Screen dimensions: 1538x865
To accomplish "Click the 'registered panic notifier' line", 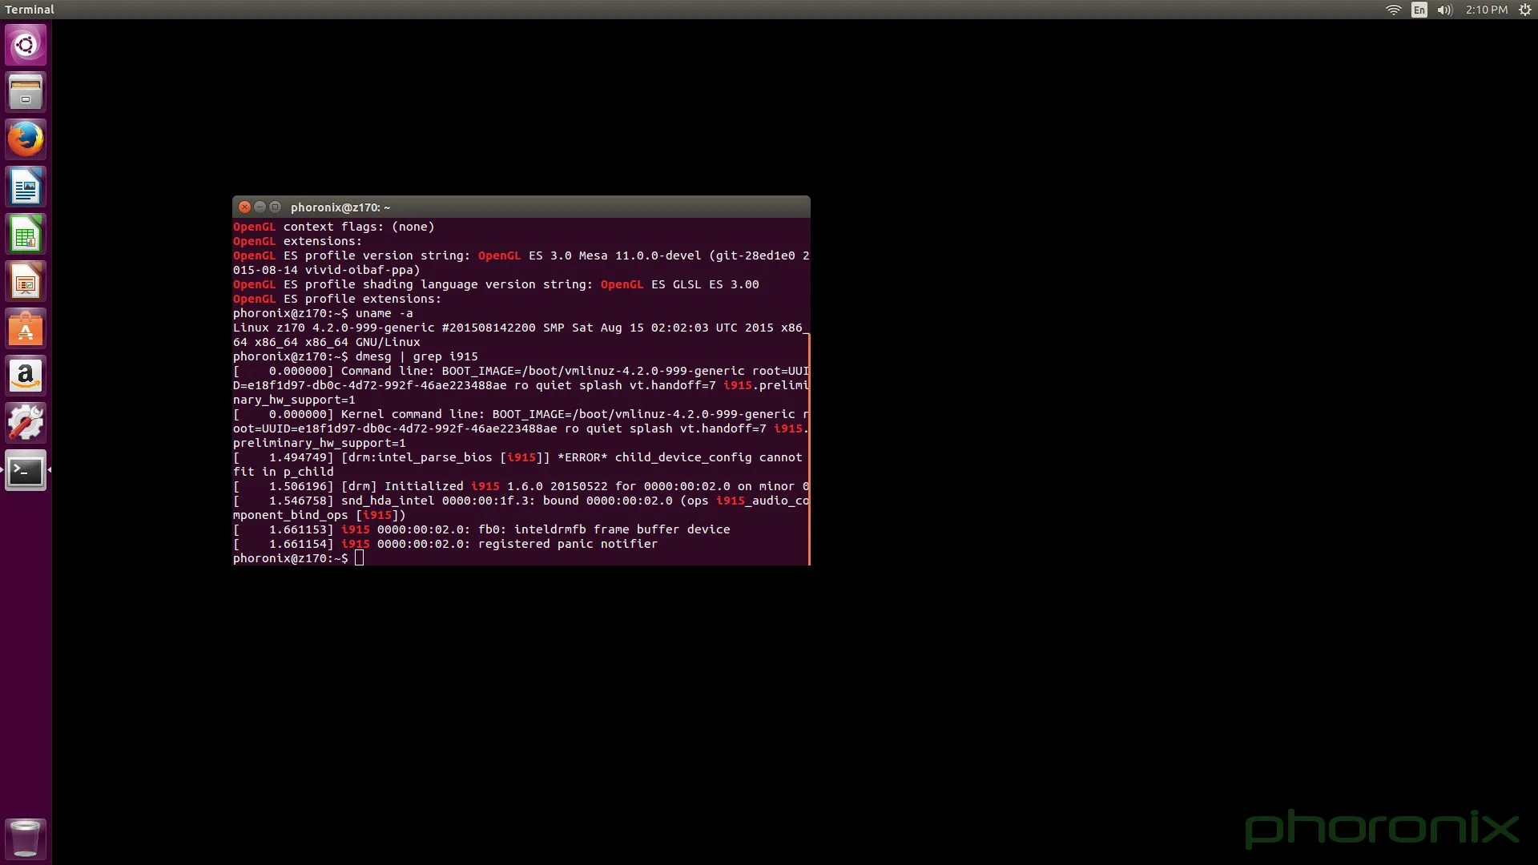I will coord(445,544).
